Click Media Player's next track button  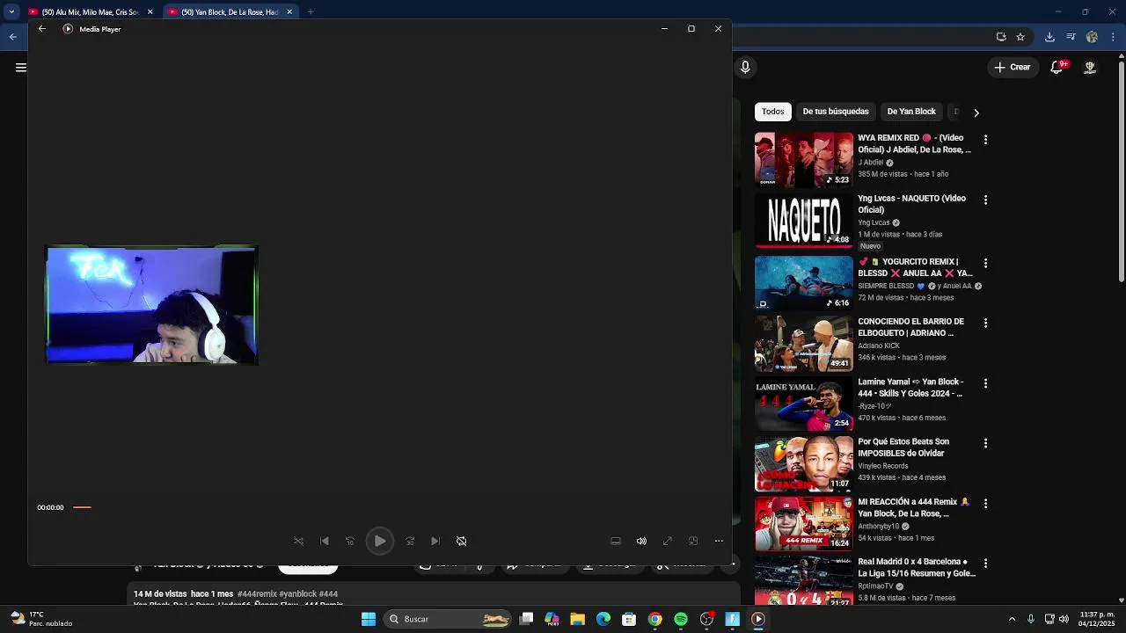435,542
